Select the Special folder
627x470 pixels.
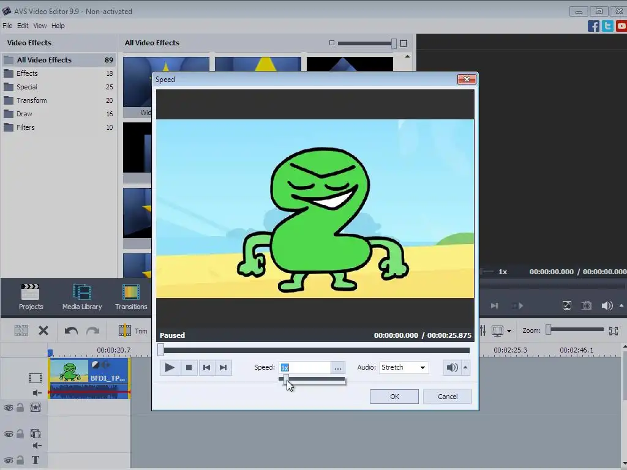(x=59, y=87)
